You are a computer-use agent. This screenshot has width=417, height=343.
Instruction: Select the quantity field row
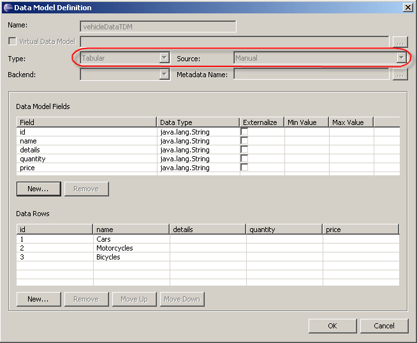coord(33,159)
